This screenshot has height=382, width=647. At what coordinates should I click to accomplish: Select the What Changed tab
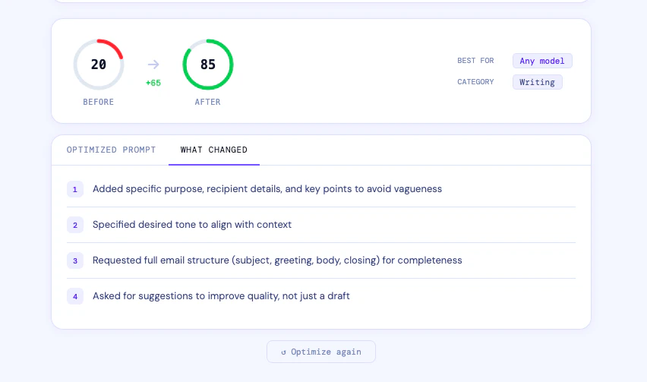(x=213, y=150)
